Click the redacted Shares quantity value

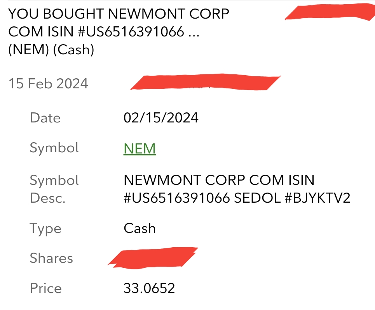pos(153,258)
